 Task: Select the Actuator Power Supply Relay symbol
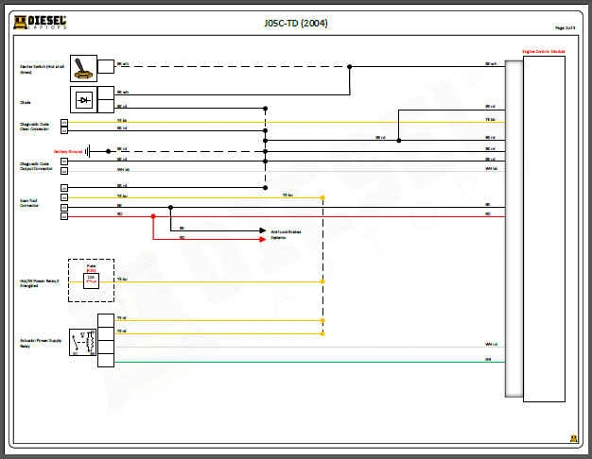(x=82, y=343)
